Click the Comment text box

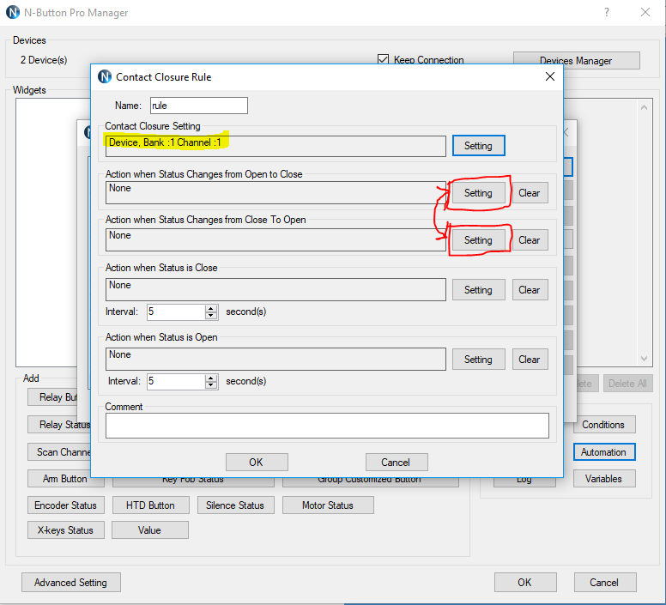pyautogui.click(x=327, y=426)
